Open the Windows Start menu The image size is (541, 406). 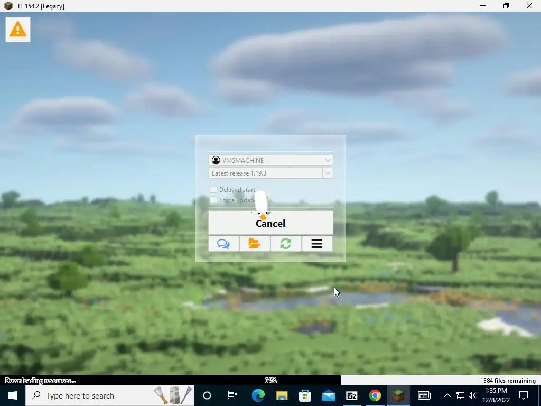(x=13, y=395)
